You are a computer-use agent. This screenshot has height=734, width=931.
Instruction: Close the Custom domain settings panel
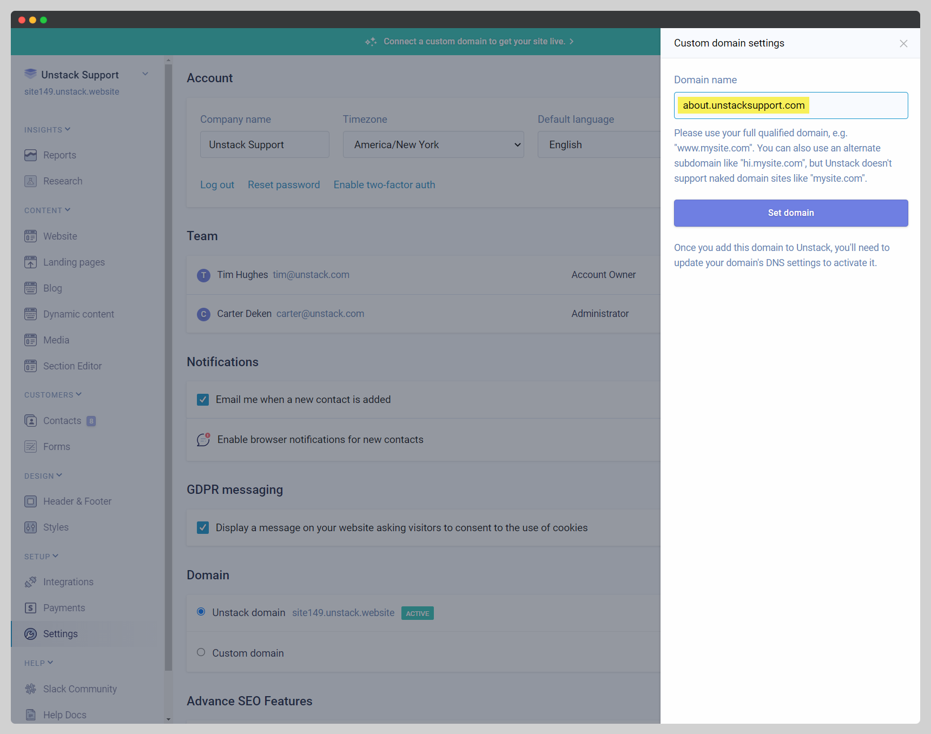pos(903,44)
